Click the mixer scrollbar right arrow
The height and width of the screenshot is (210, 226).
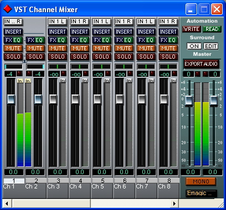(x=174, y=203)
